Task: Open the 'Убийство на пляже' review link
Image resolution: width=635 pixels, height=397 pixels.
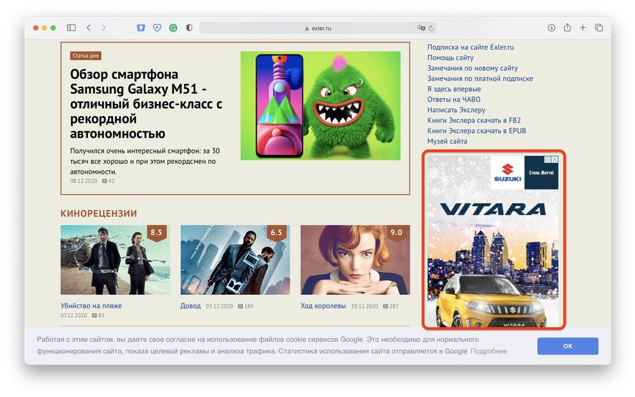Action: [91, 306]
